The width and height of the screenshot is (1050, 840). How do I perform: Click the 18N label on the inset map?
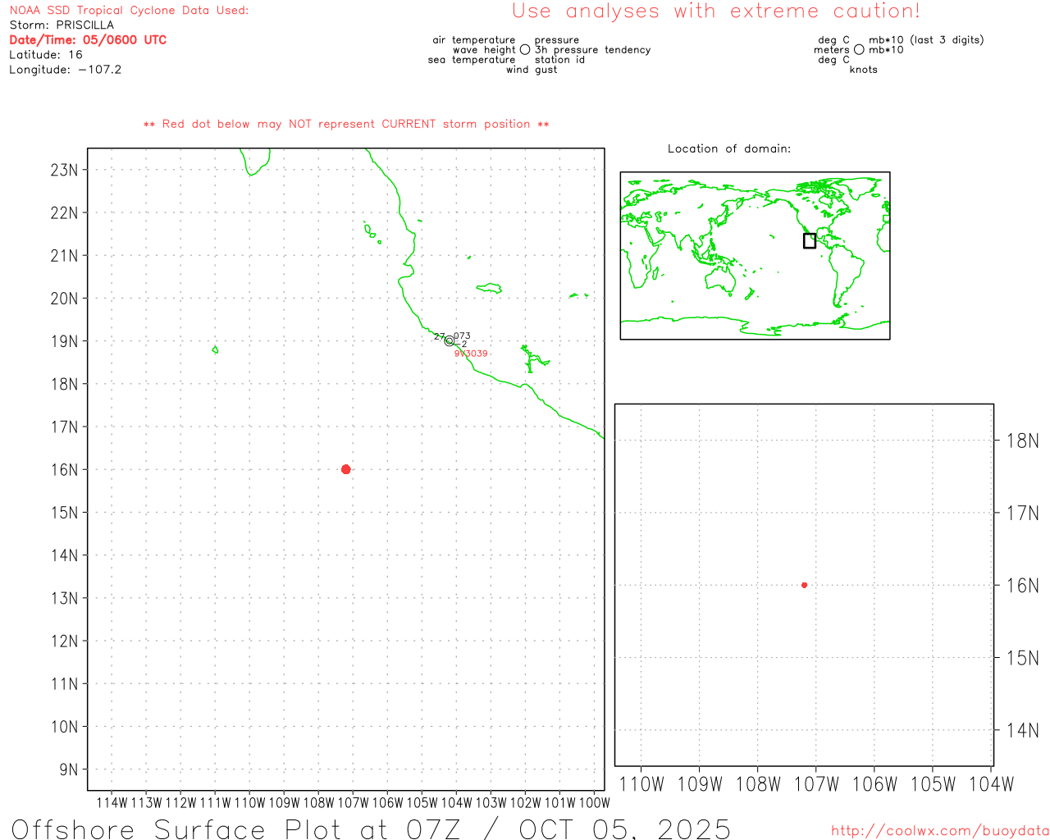(x=1022, y=441)
